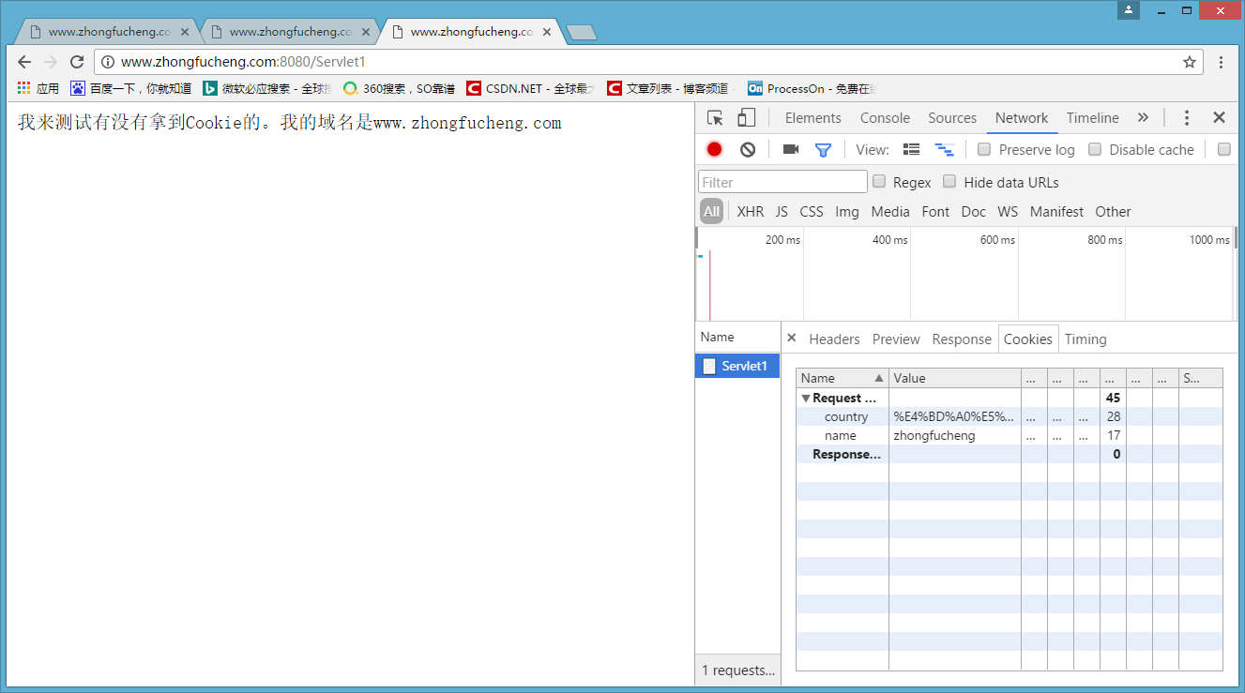This screenshot has height=693, width=1245.
Task: Select the Servlet1 request row
Action: (737, 366)
